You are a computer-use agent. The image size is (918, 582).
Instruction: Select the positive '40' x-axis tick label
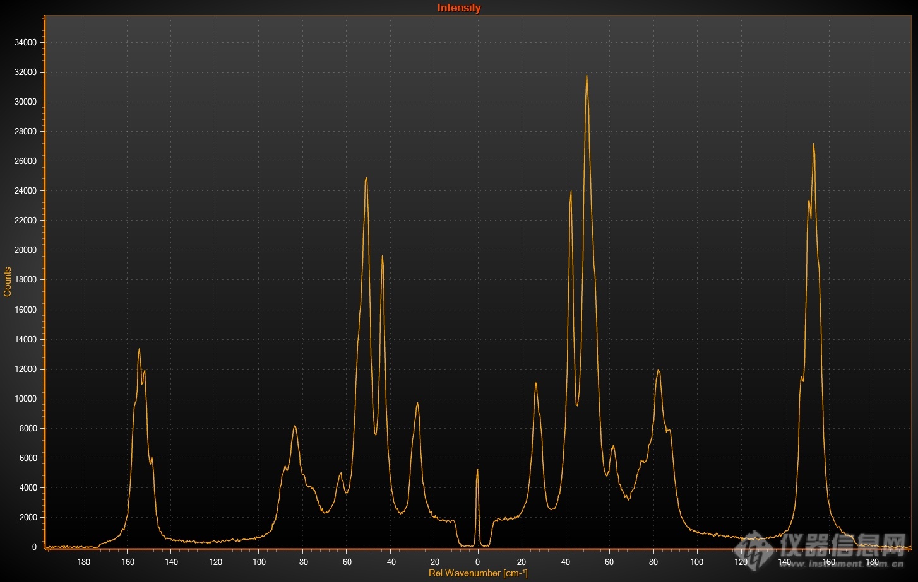click(x=565, y=562)
